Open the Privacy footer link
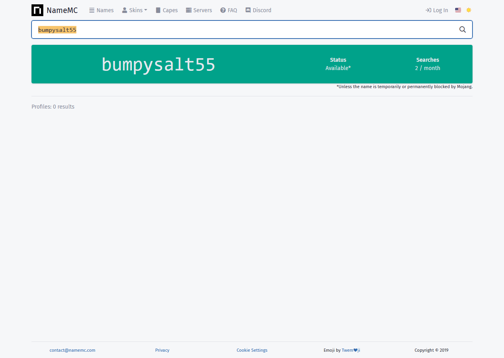Viewport: 504px width, 358px height. click(162, 350)
